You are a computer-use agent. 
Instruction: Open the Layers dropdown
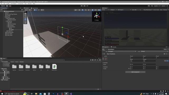pyautogui.click(x=157, y=6)
